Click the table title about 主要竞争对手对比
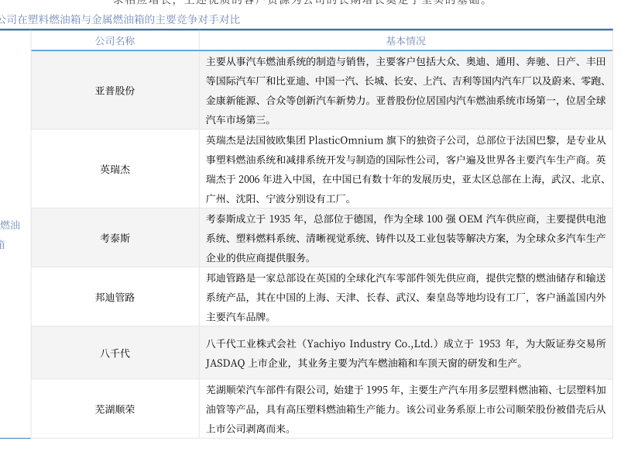 [x=120, y=19]
